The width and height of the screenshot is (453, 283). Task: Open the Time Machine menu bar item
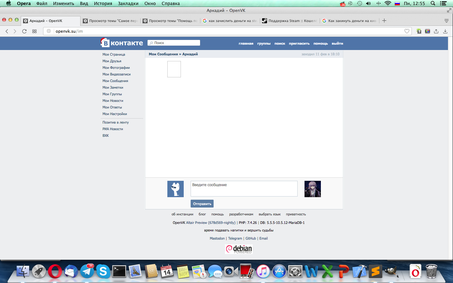pyautogui.click(x=360, y=3)
